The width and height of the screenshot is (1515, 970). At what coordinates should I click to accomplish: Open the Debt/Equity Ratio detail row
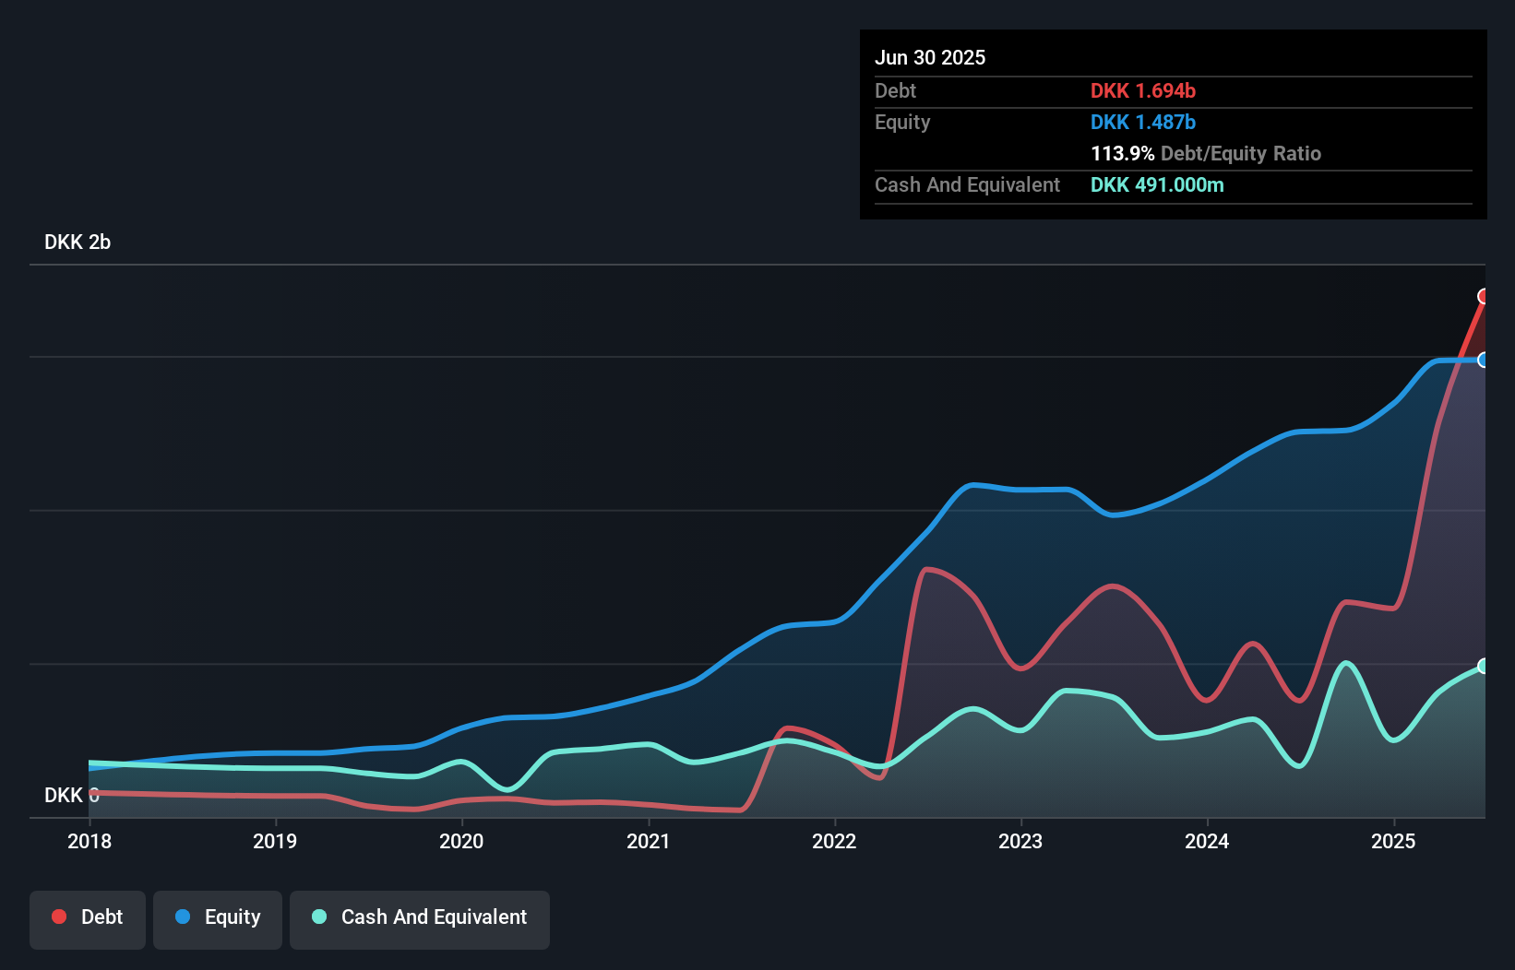(x=1206, y=153)
